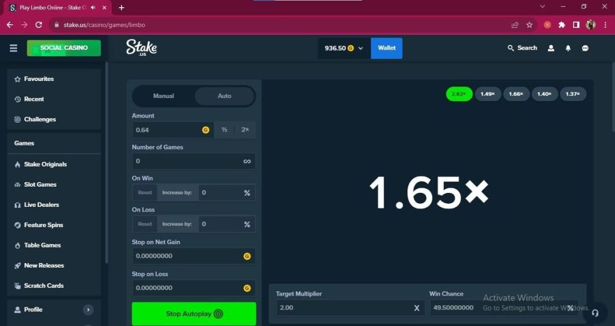Viewport: 615px width, 326px height.
Task: Click the Number of Games field
Action: 194,161
